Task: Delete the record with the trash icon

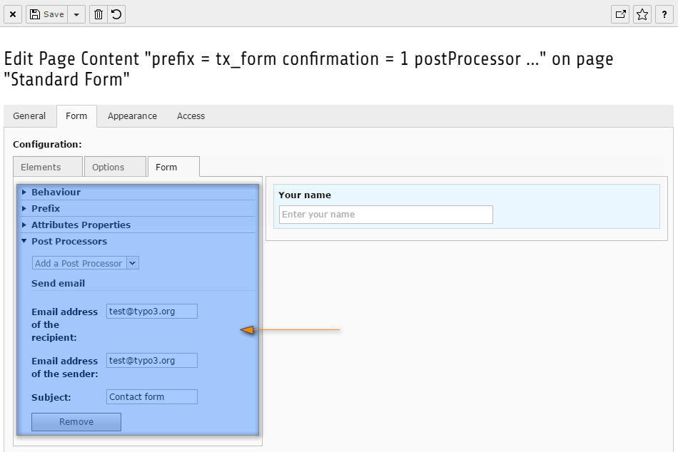Action: tap(98, 14)
